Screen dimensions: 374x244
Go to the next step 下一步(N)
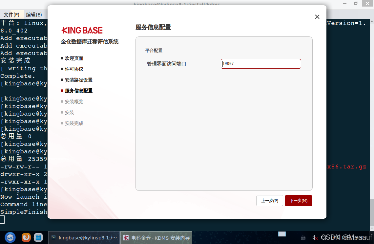coord(299,201)
